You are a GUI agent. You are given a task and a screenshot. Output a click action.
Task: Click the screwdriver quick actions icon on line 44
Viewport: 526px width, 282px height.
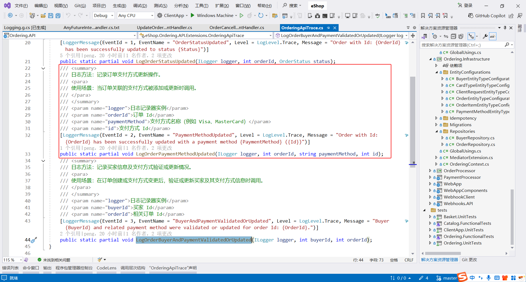click(34, 240)
